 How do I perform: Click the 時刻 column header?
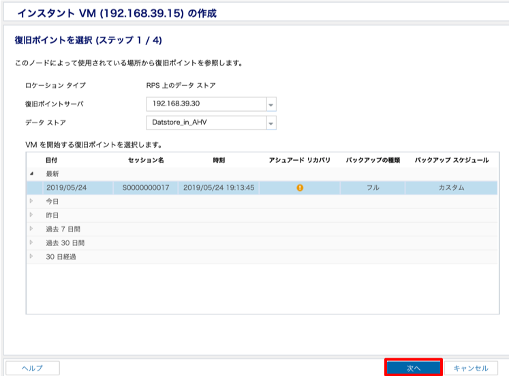click(219, 160)
